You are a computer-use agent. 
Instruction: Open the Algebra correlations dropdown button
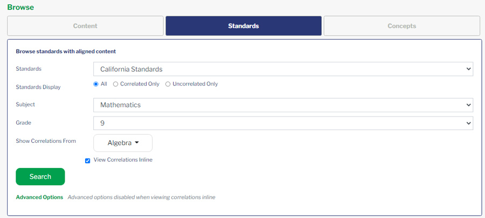[123, 143]
